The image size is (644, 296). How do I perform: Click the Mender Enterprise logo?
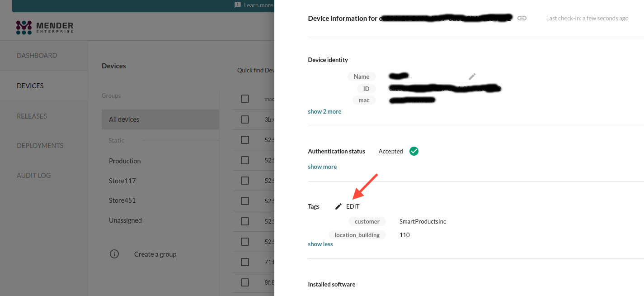point(44,27)
